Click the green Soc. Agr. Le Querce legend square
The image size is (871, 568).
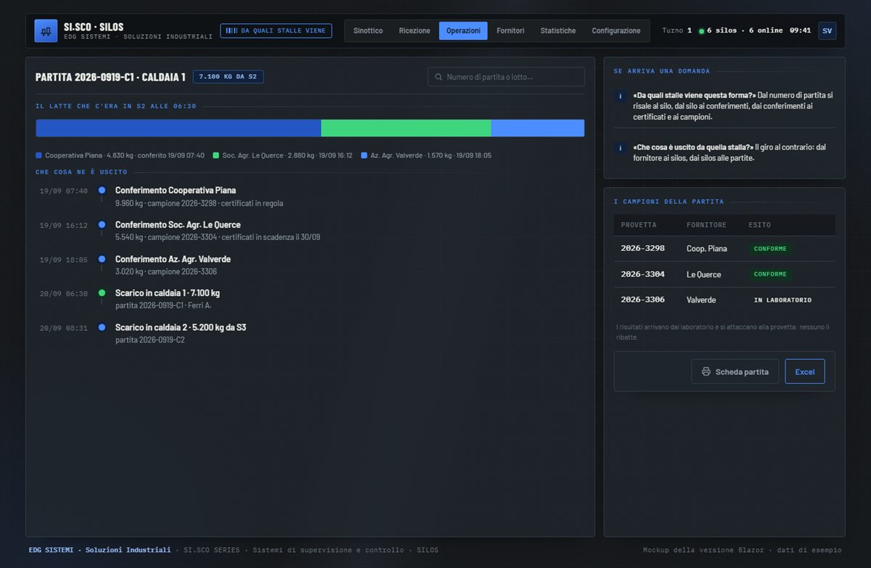click(216, 155)
